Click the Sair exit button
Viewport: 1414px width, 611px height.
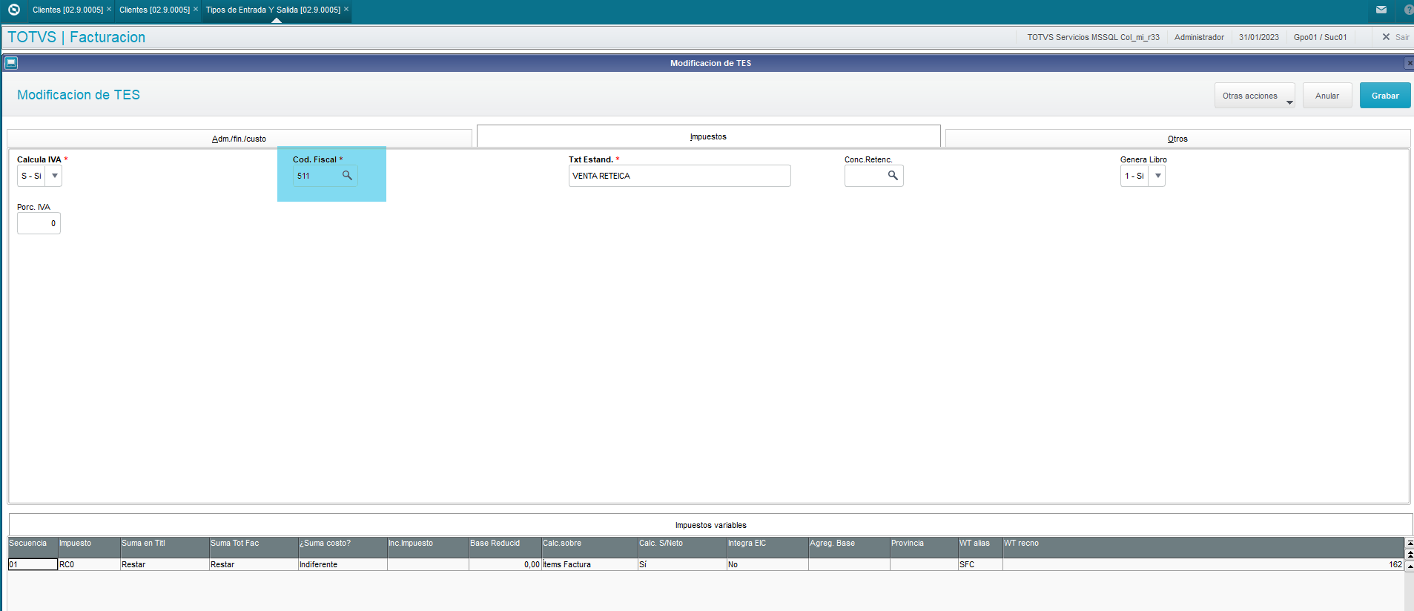click(x=1395, y=37)
